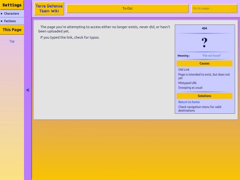
Task: Select the 'Mistyped URL' text
Action: point(188,83)
